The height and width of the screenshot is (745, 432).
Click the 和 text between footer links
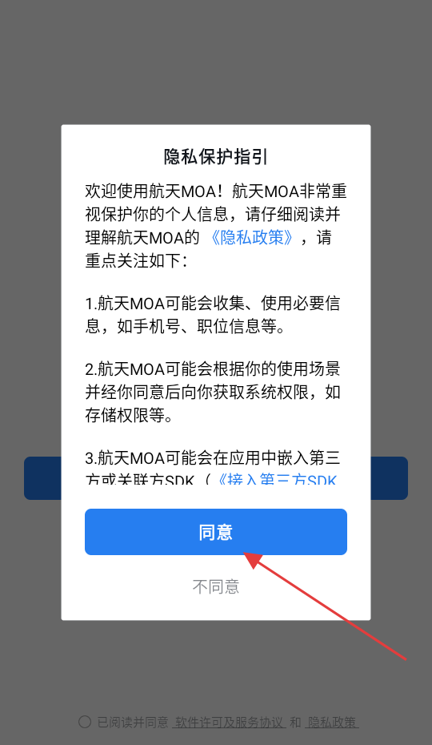[295, 723]
